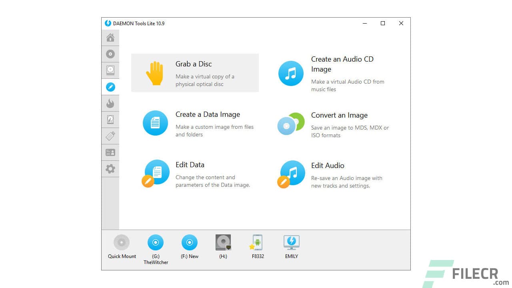Click the Create an Audio CD Image icon

tap(291, 73)
